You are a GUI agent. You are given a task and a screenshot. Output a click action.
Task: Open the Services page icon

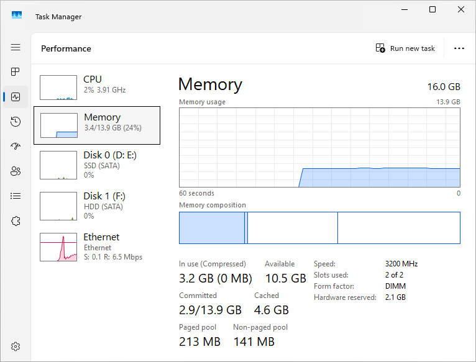click(x=16, y=221)
